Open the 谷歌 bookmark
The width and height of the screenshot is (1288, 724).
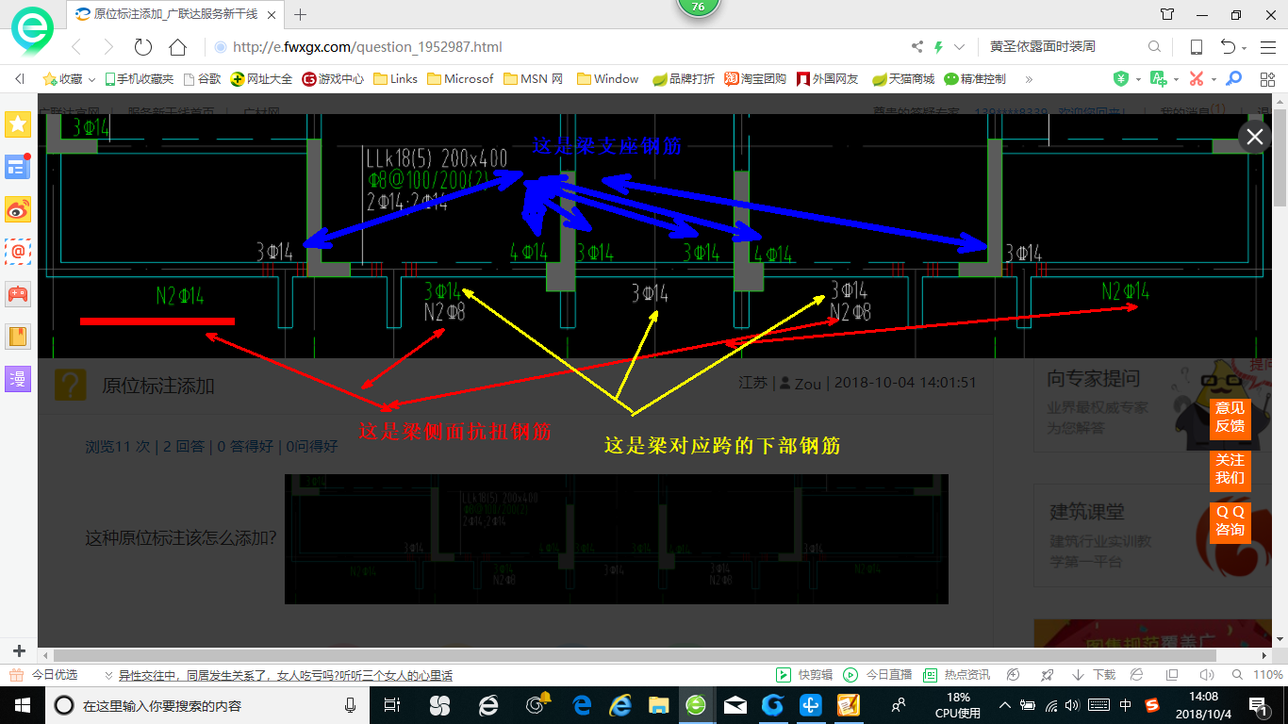pyautogui.click(x=202, y=79)
